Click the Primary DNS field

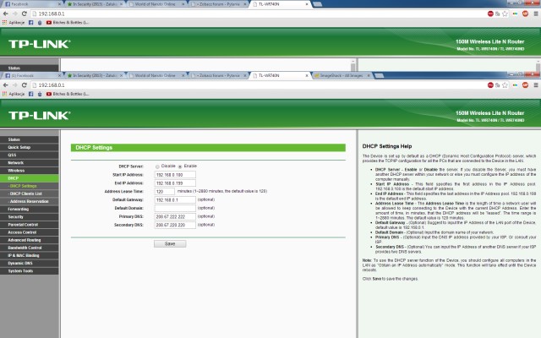click(x=175, y=216)
